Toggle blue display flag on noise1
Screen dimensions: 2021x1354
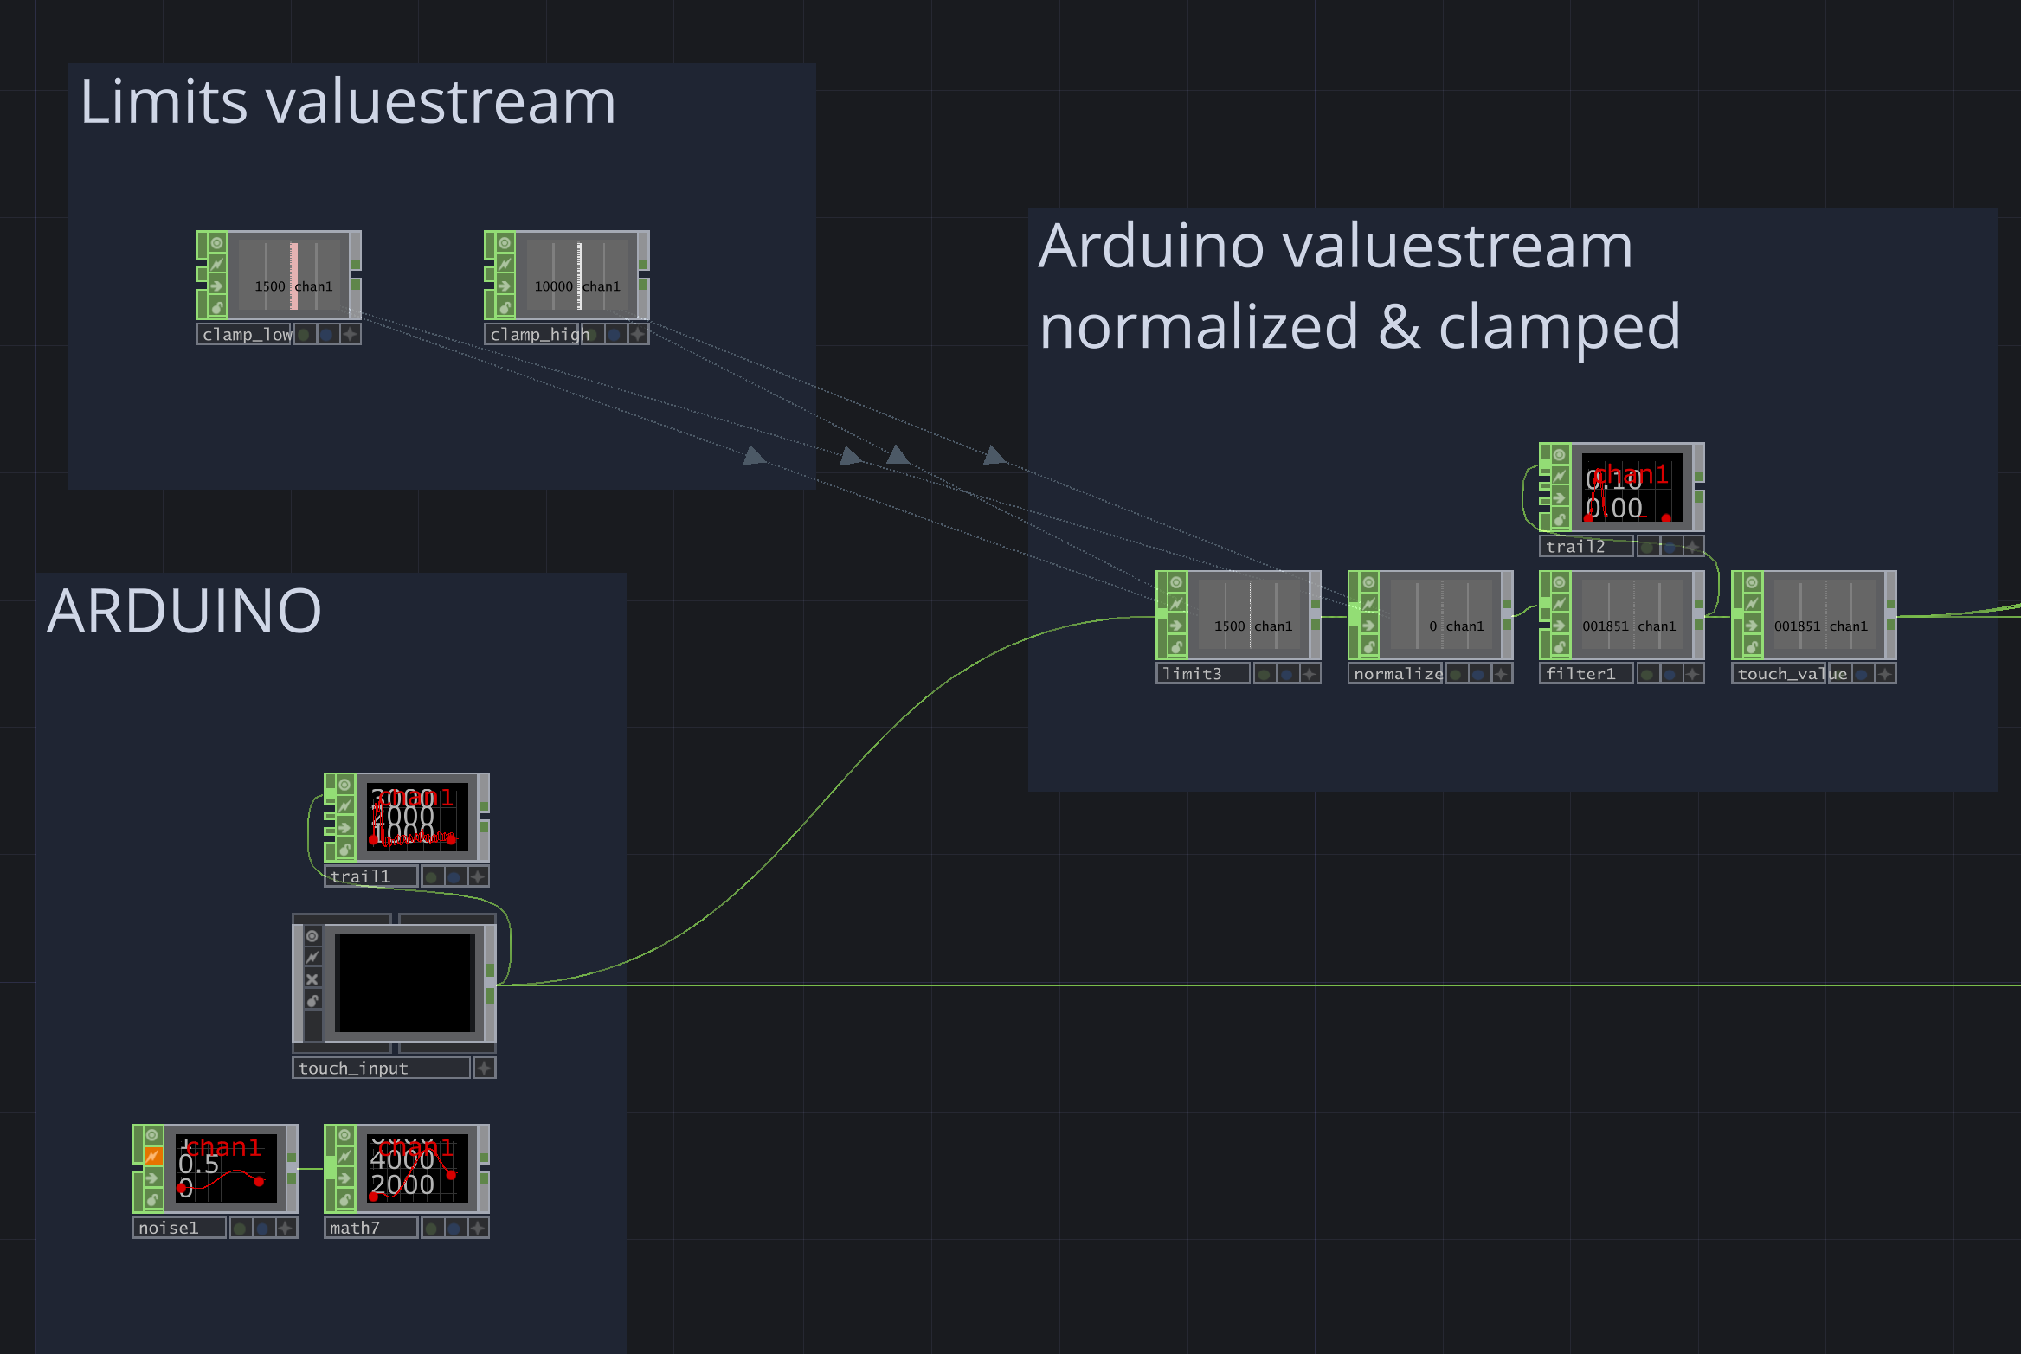coord(263,1228)
